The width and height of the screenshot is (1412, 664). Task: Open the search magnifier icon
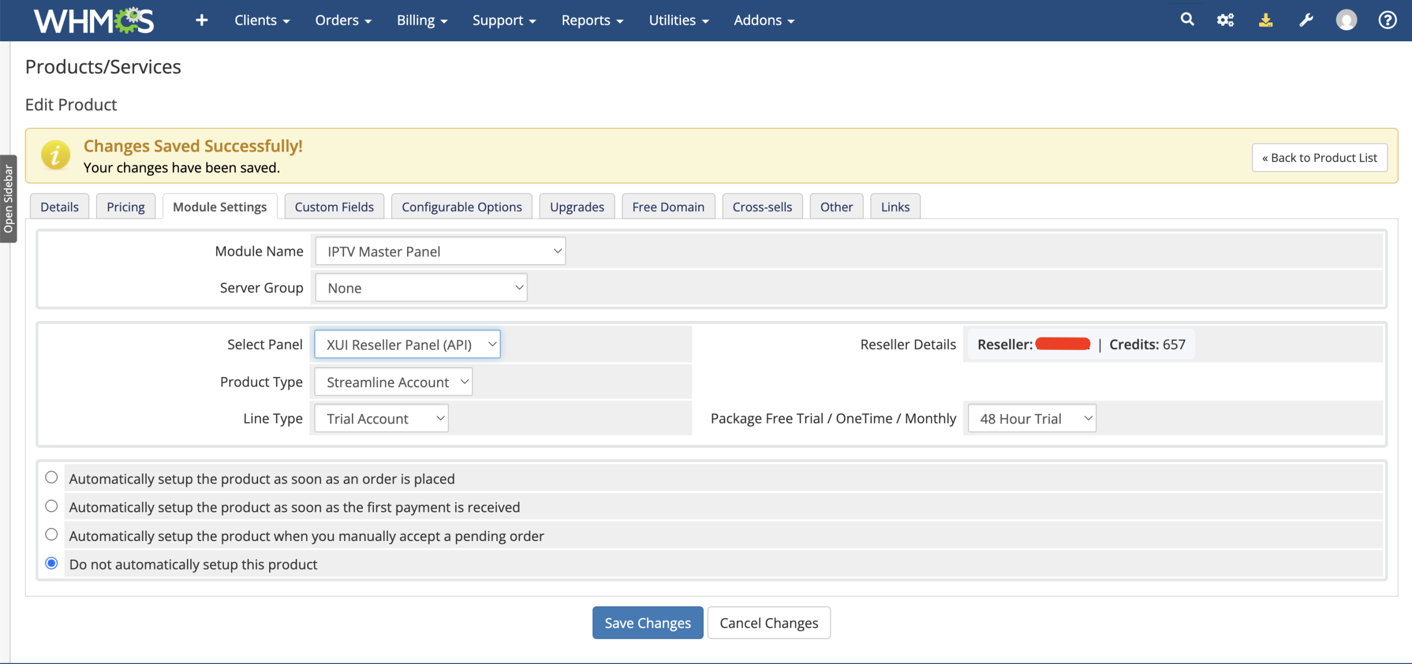pyautogui.click(x=1187, y=20)
